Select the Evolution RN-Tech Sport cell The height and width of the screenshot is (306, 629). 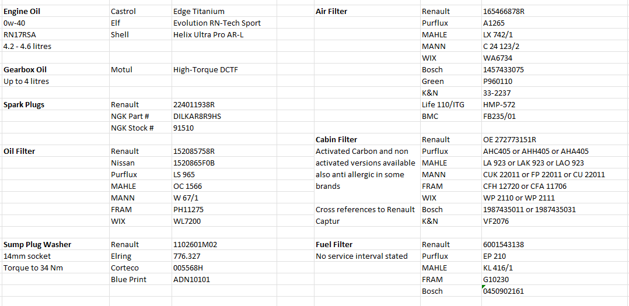pos(217,23)
